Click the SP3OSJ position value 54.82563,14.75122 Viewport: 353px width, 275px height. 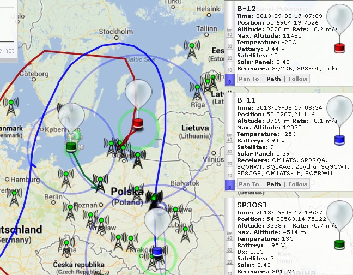(x=296, y=219)
